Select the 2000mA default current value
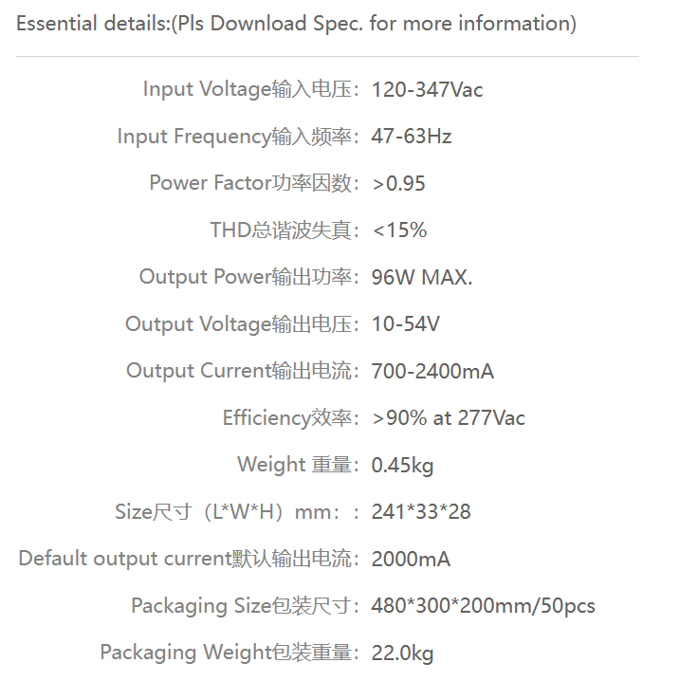Screen dimensions: 679x681 click(412, 559)
